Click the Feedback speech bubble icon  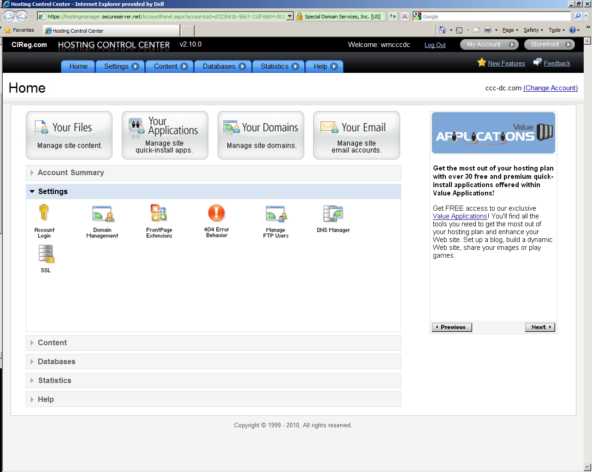click(x=537, y=62)
